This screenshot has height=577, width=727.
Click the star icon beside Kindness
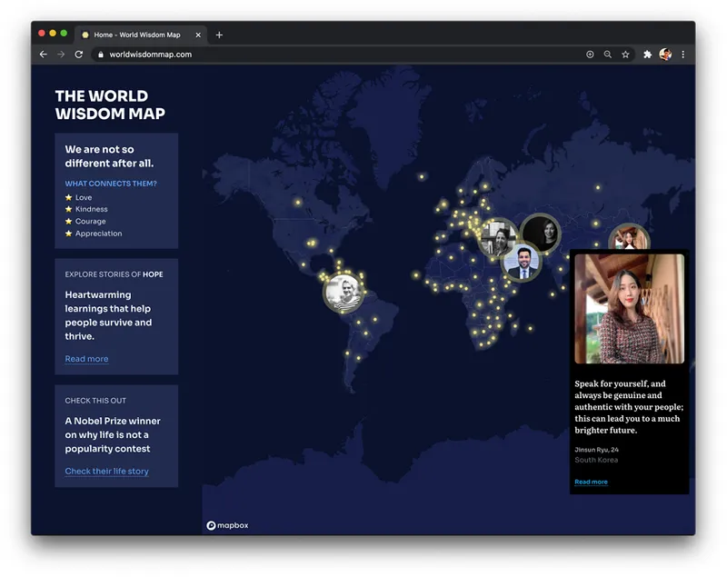tap(70, 209)
